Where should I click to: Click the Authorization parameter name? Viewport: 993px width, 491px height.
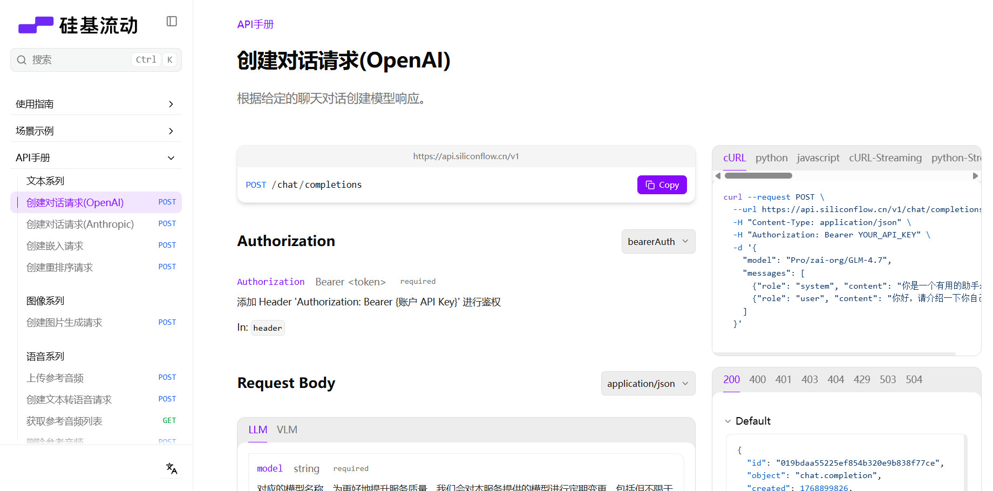(x=271, y=282)
